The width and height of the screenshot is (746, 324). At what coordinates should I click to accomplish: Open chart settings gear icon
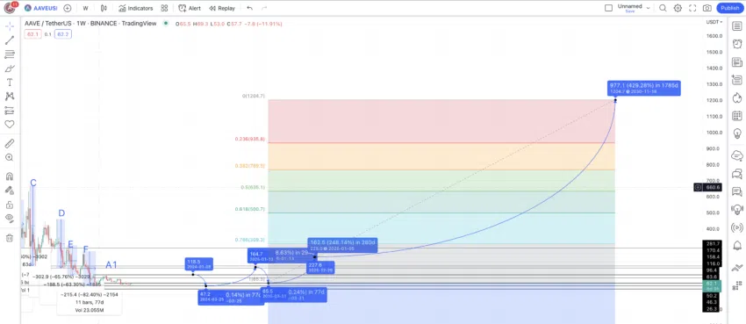(x=678, y=8)
